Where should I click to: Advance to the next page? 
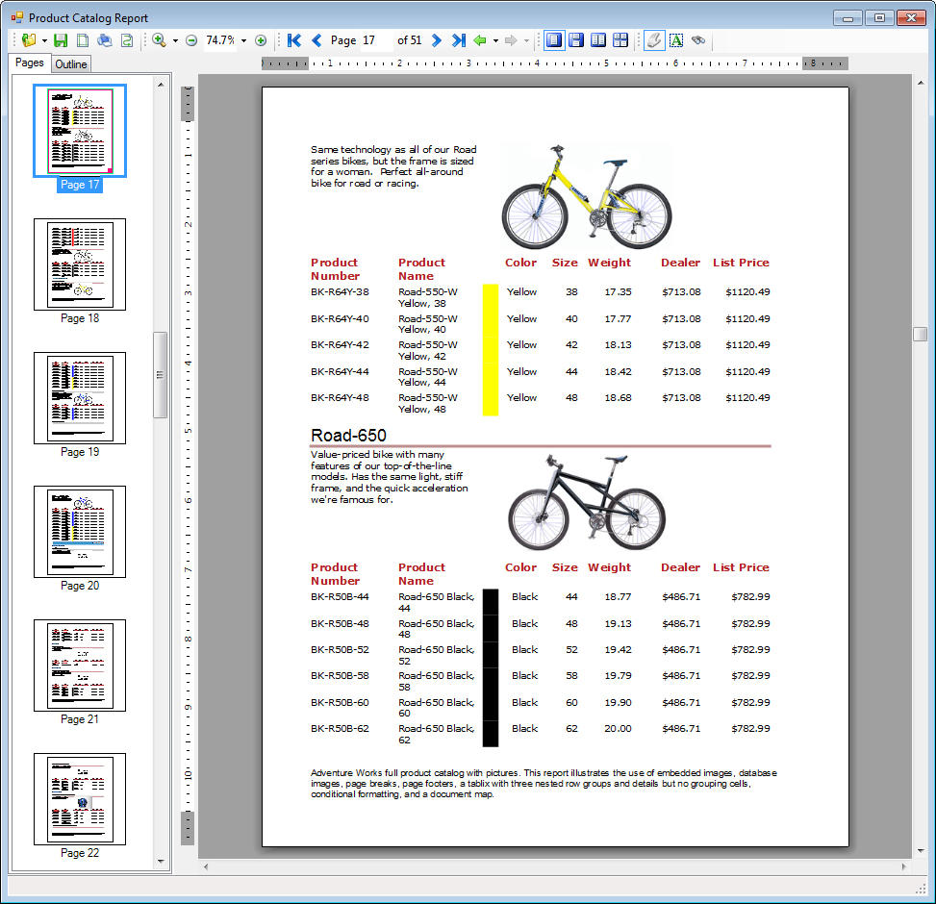pos(435,40)
